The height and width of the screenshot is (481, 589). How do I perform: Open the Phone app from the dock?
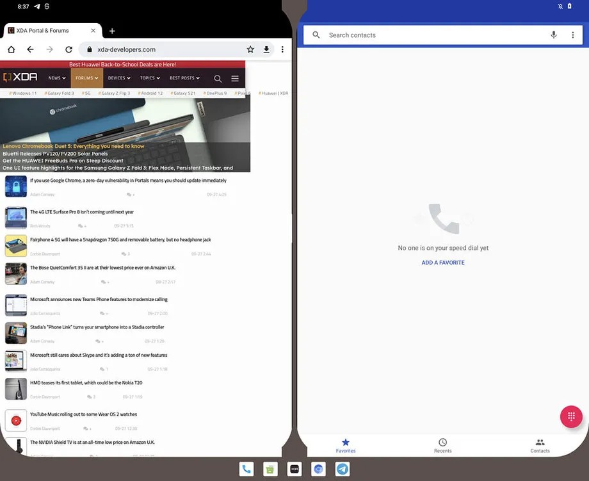(x=246, y=468)
